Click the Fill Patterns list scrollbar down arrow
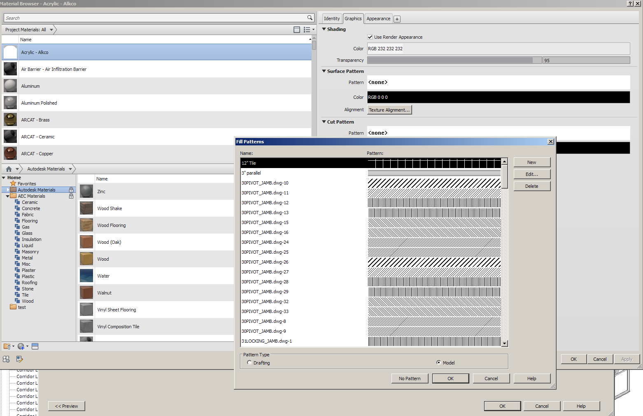Viewport: 643px width, 416px height. (505, 343)
